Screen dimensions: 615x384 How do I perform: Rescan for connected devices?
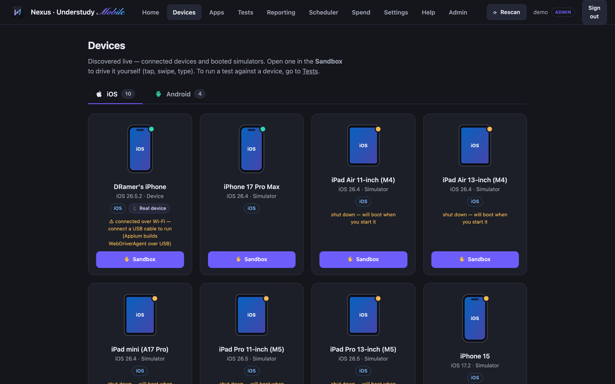(506, 12)
